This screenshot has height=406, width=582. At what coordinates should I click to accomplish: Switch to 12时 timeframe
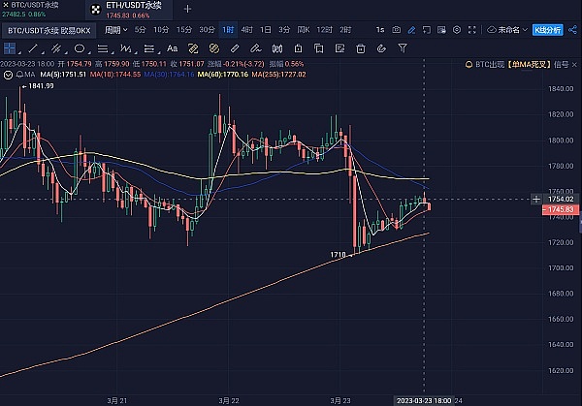pyautogui.click(x=324, y=30)
